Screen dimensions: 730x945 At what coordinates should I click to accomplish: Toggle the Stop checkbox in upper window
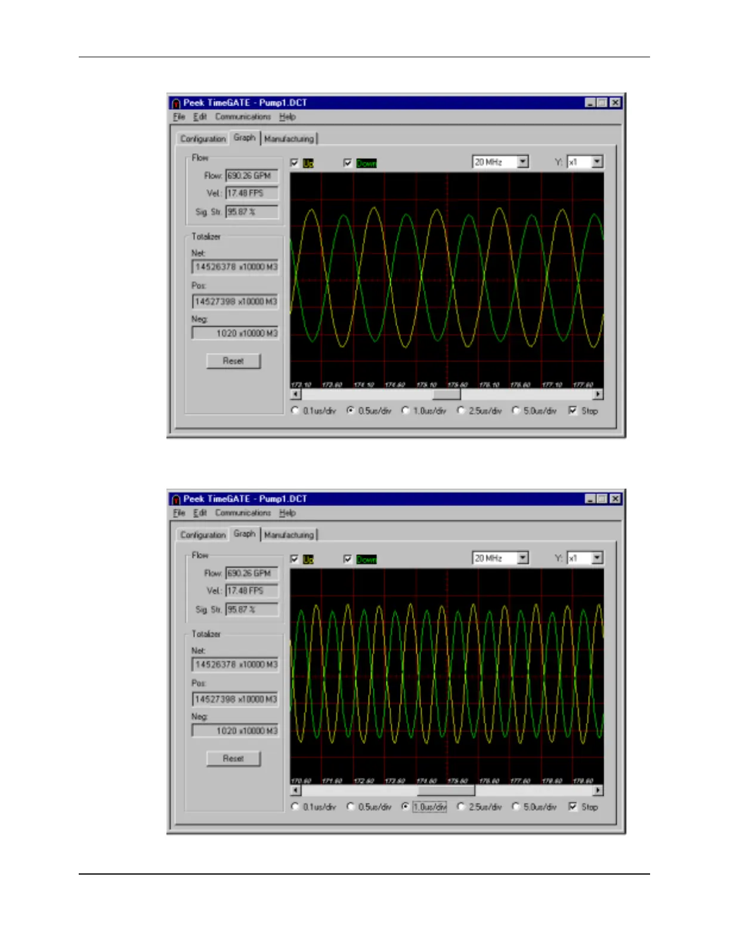[573, 410]
